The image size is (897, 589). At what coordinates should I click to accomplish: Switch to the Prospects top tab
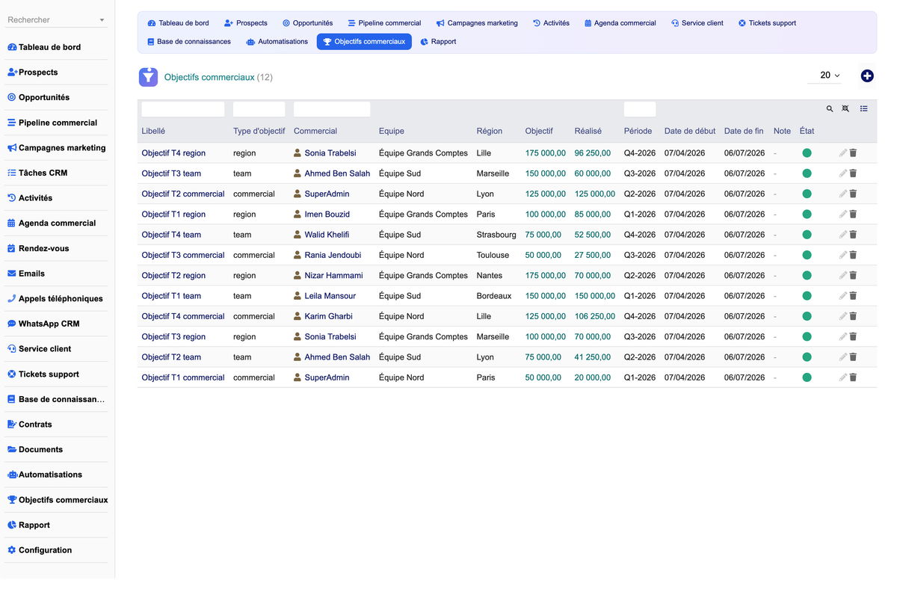pos(246,23)
